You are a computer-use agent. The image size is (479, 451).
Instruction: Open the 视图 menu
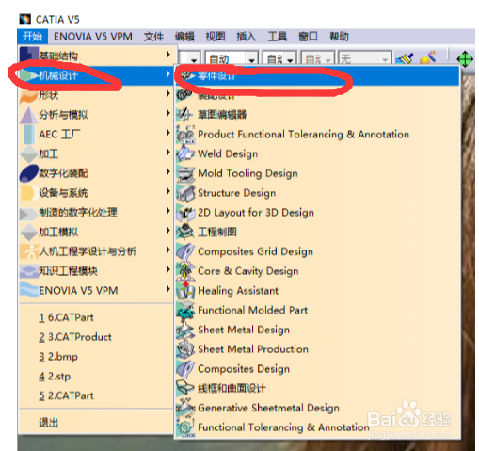click(x=216, y=37)
